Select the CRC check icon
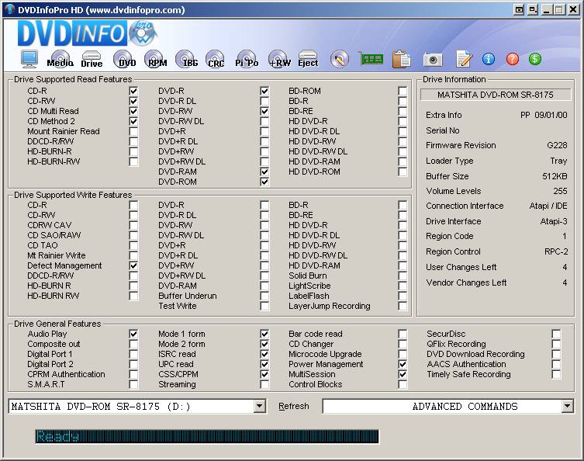Image resolution: width=584 pixels, height=461 pixels. pos(216,61)
